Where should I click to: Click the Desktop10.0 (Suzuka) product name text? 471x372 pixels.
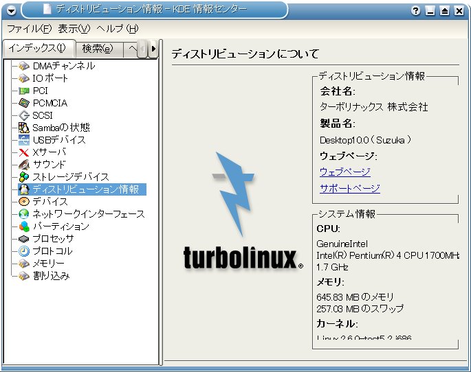pos(365,140)
